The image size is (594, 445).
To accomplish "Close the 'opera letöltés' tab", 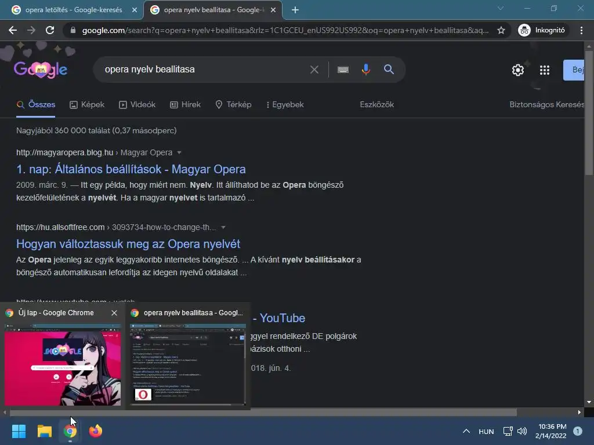I will pyautogui.click(x=135, y=10).
